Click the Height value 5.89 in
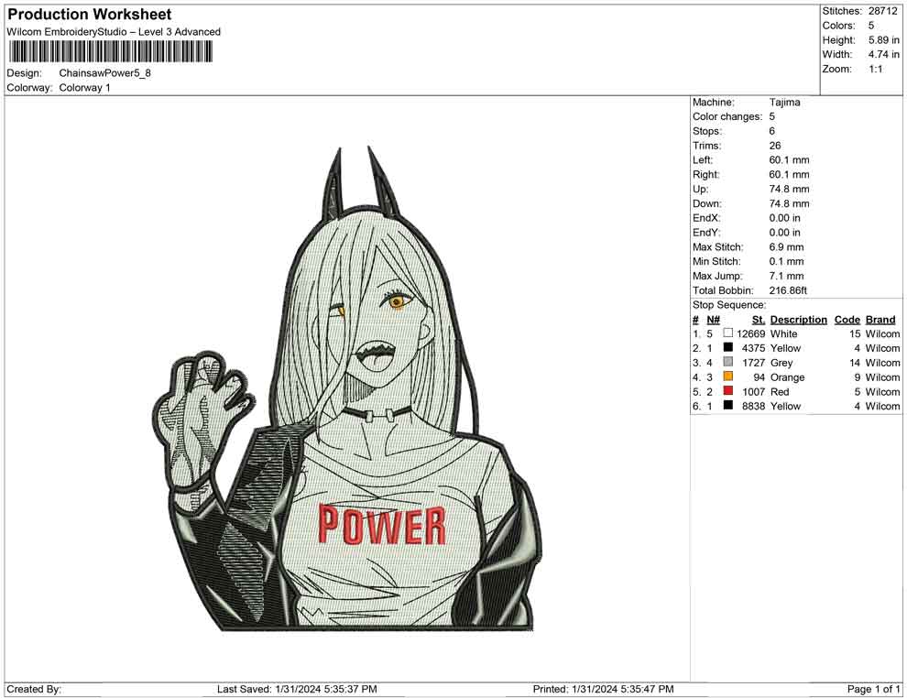Viewport: 907px width, 698px height. [x=884, y=40]
